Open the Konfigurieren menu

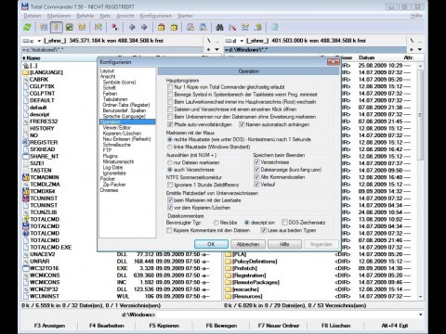(155, 16)
